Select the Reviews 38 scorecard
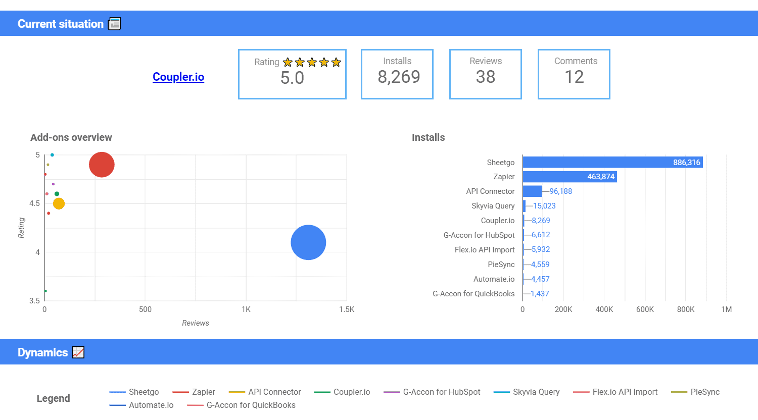758x420 pixels. pyautogui.click(x=486, y=74)
